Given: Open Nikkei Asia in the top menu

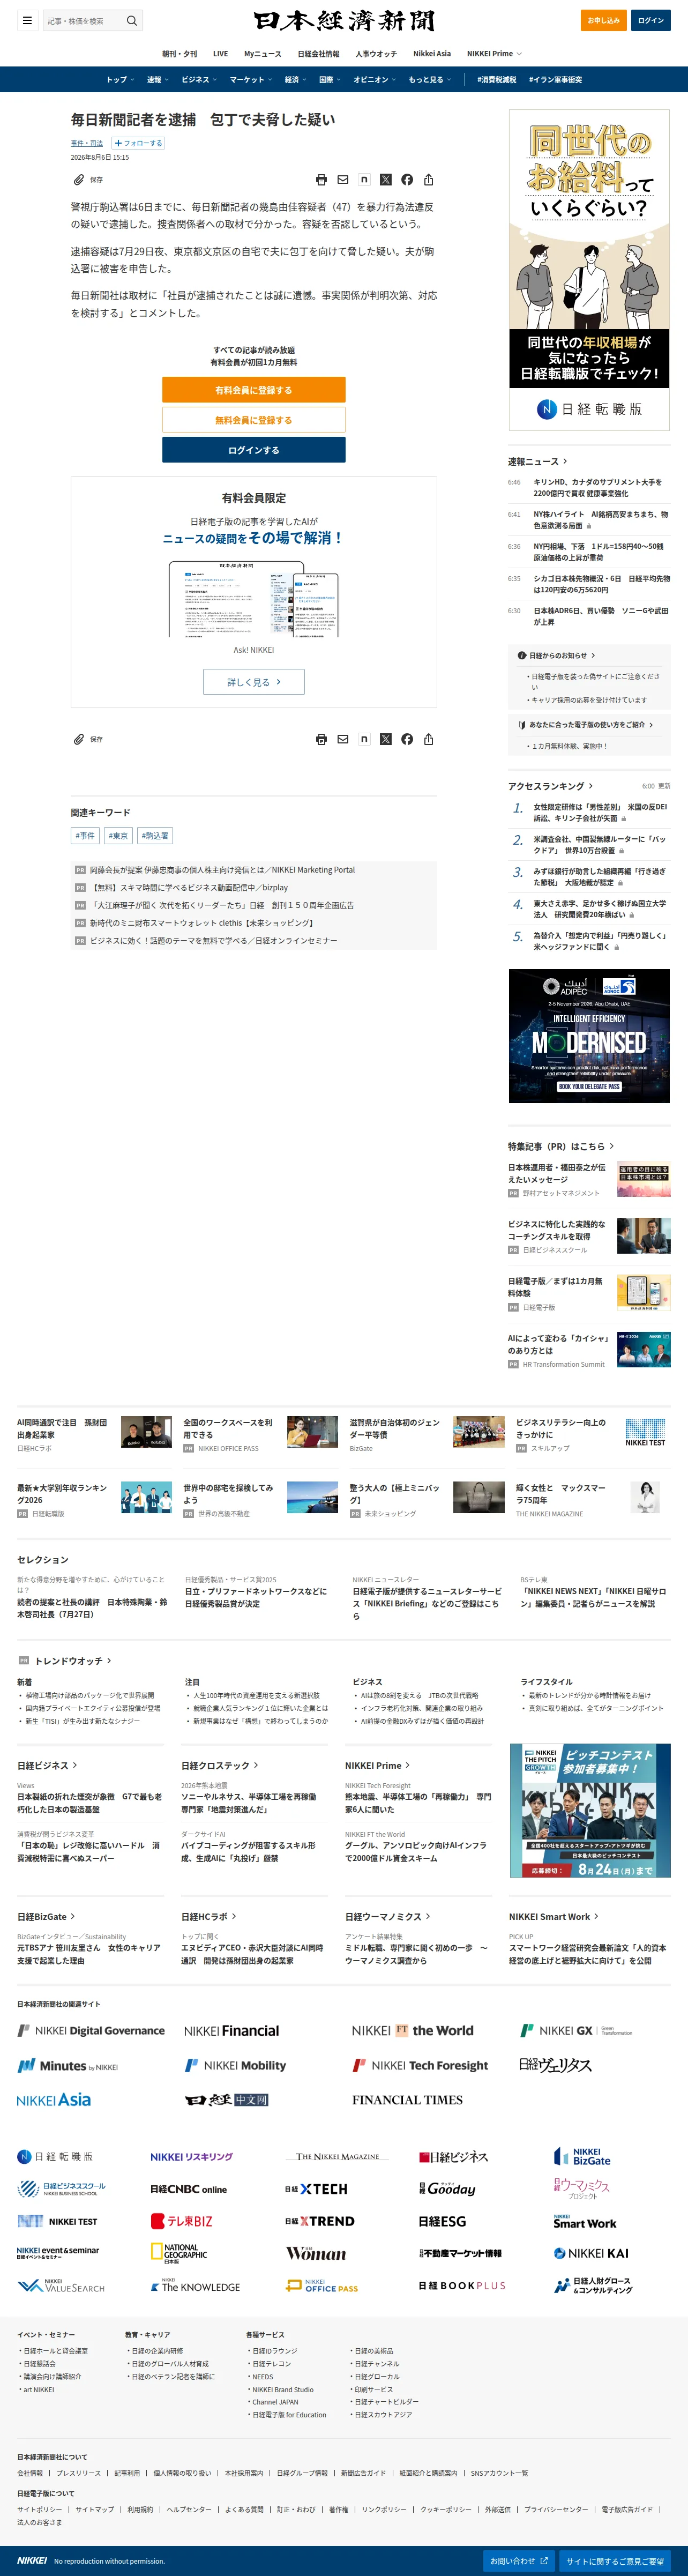Looking at the screenshot, I should 432,54.
